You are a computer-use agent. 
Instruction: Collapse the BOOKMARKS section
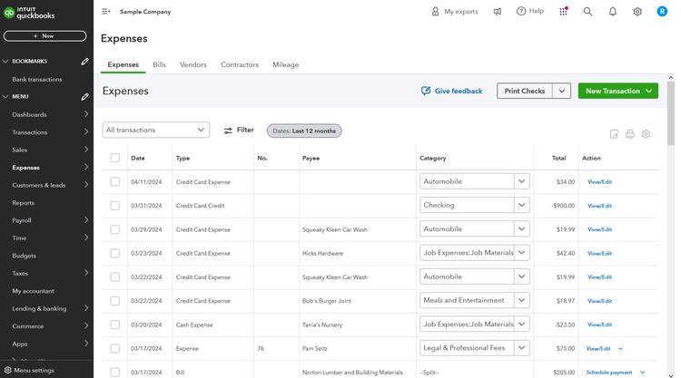(5, 61)
